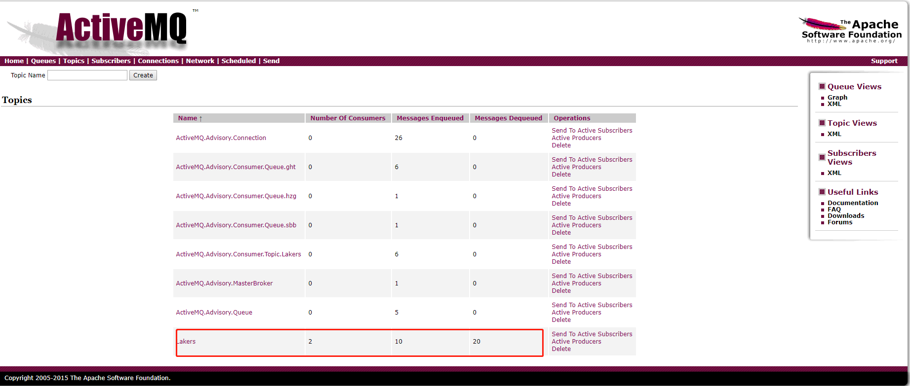Open ActiveMQ.Advisory.Consumer.Queue.hzg topic
The height and width of the screenshot is (386, 910).
(236, 196)
